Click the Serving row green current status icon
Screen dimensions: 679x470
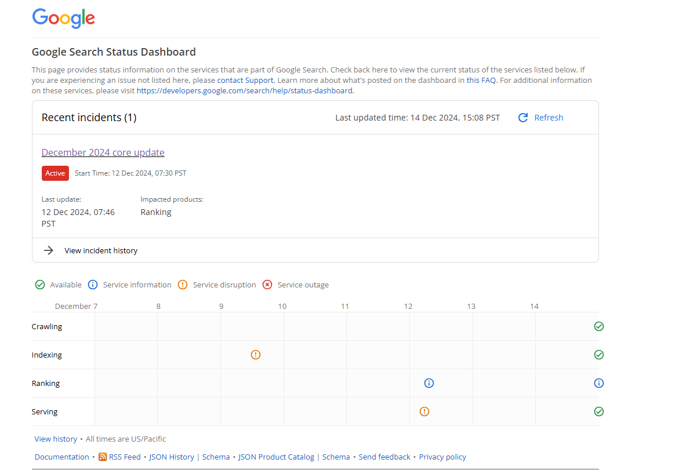pyautogui.click(x=599, y=411)
